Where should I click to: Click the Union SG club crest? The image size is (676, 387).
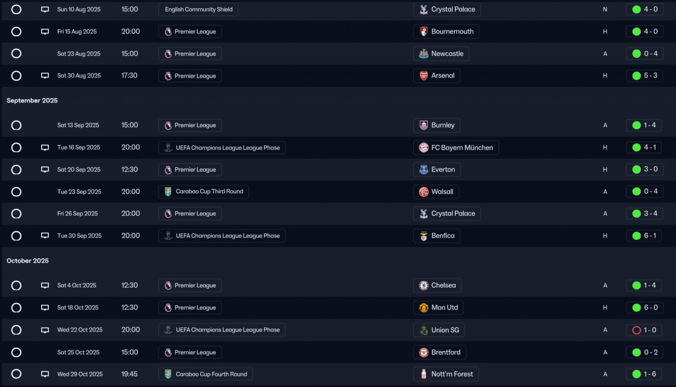(424, 330)
